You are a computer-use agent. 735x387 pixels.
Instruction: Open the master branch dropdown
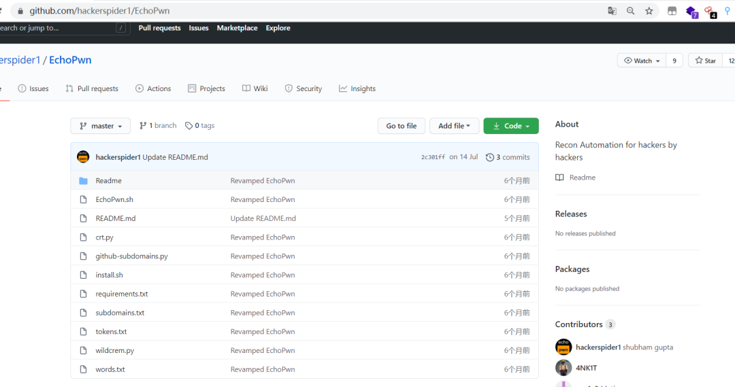(x=100, y=126)
